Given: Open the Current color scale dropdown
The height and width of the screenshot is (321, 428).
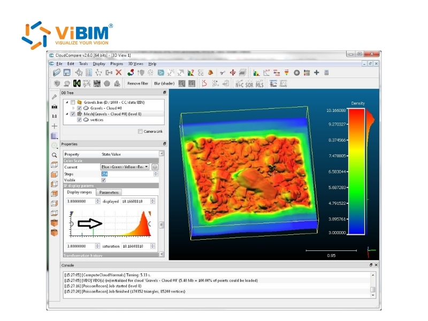Looking at the screenshot, I should pos(146,167).
